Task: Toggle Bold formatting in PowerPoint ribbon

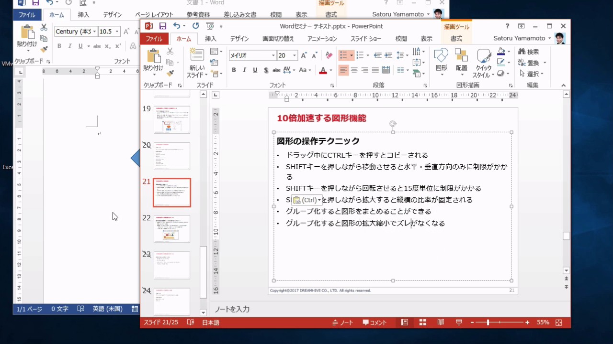Action: point(234,70)
